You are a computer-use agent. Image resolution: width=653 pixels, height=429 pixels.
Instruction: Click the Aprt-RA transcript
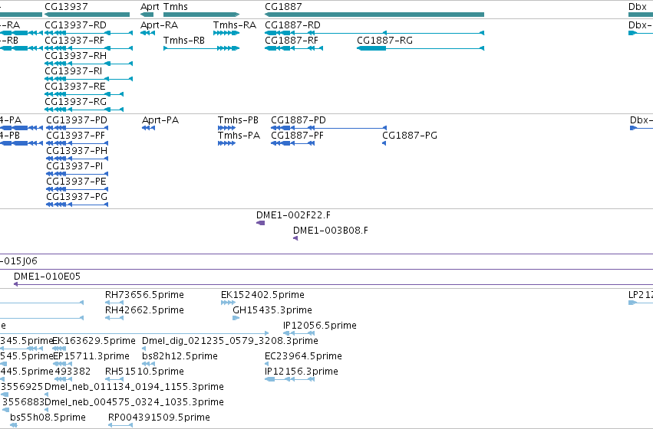click(x=148, y=33)
